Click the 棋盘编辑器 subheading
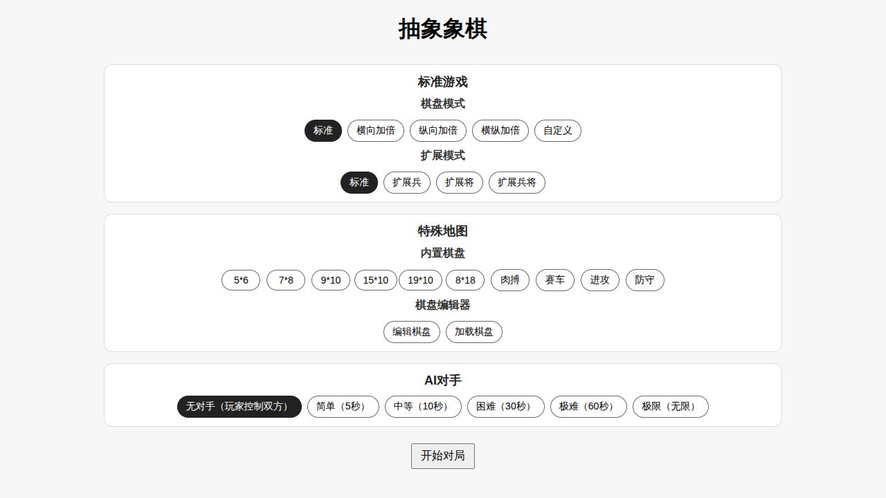The image size is (886, 498). coord(443,305)
